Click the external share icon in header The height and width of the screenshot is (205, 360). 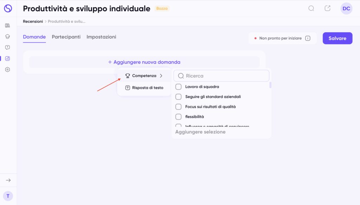point(328,8)
